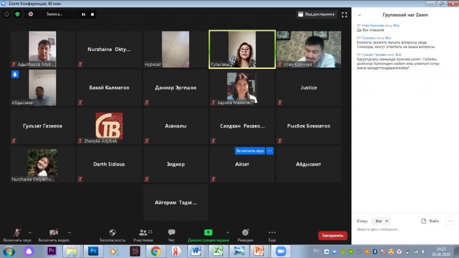Image resolution: width=459 pixels, height=258 pixels.
Task: Click the red recording indicator dot
Action: (x=31, y=14)
